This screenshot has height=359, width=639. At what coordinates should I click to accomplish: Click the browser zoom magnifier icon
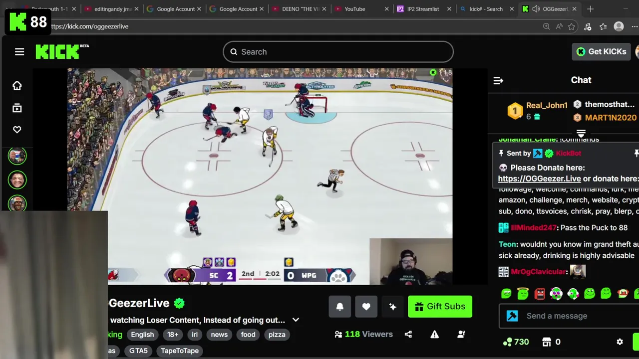(546, 26)
